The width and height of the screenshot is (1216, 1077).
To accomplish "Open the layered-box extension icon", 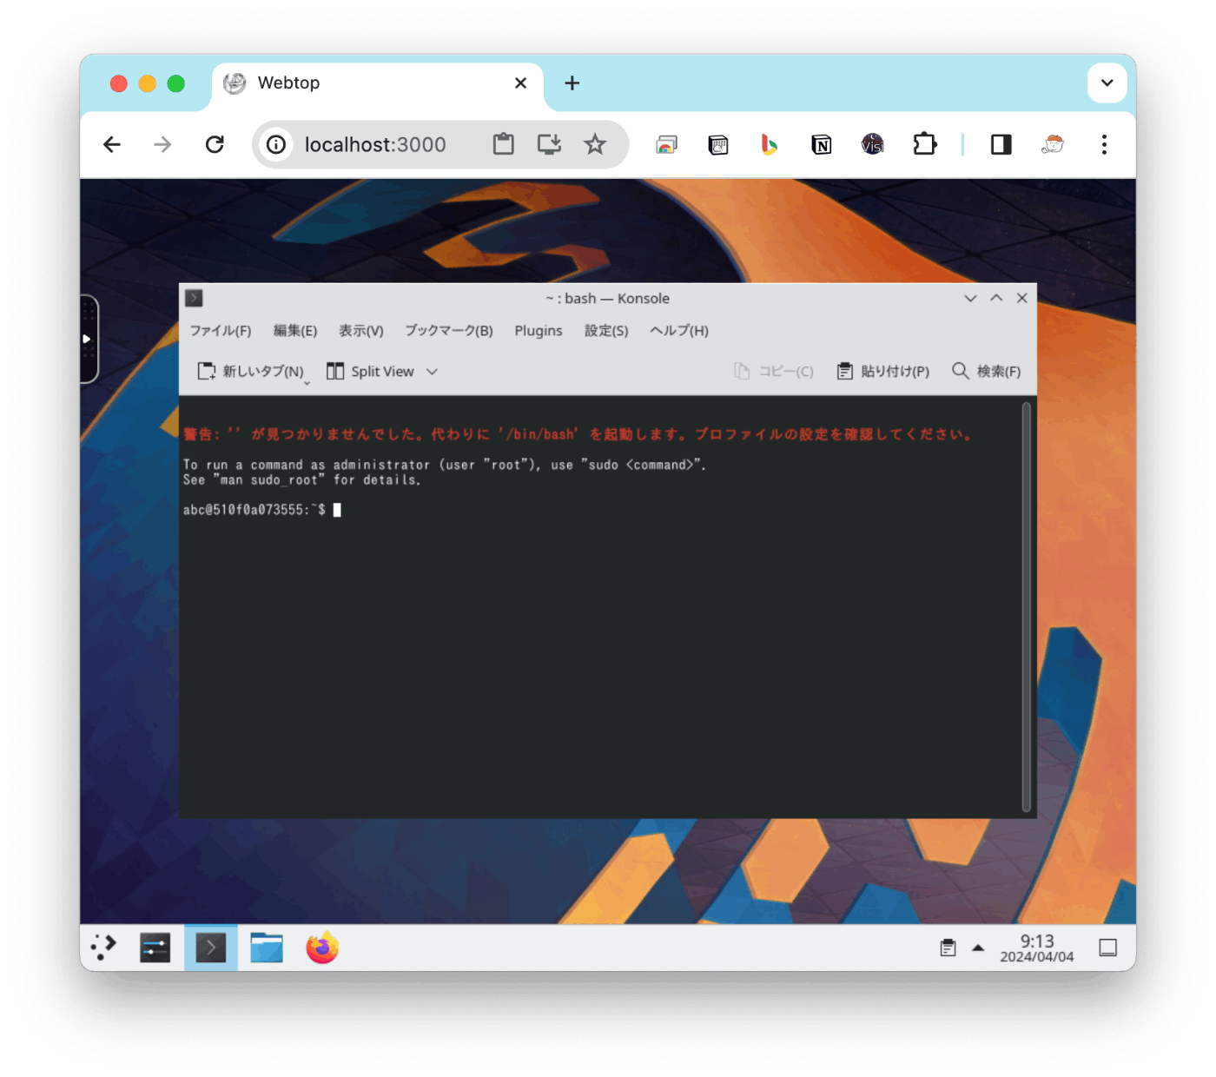I will click(718, 144).
